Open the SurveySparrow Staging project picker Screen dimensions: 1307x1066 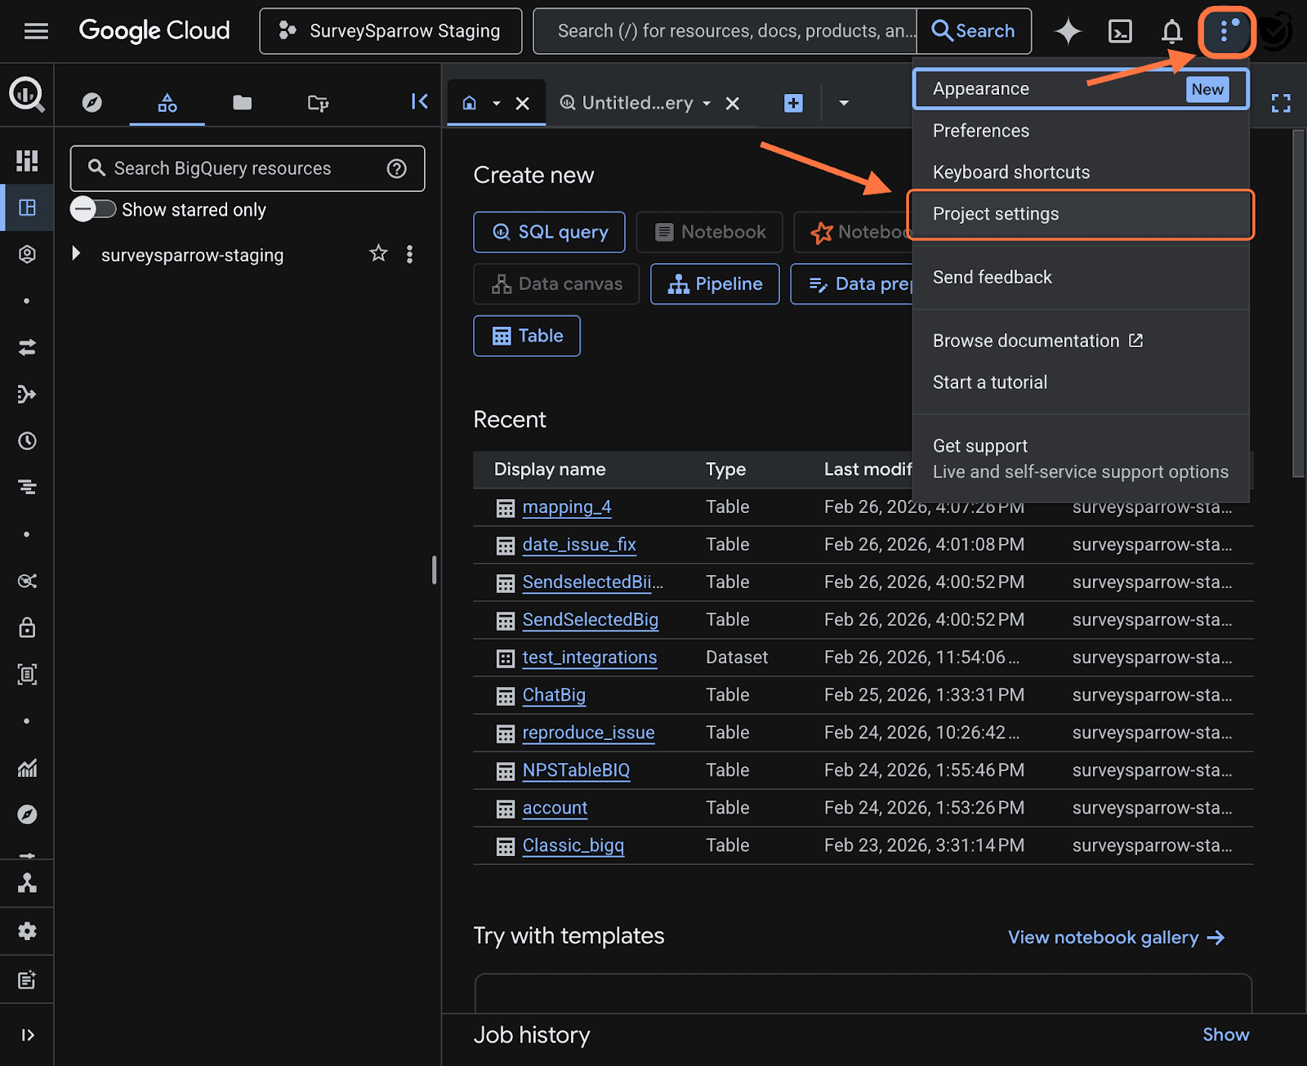390,31
